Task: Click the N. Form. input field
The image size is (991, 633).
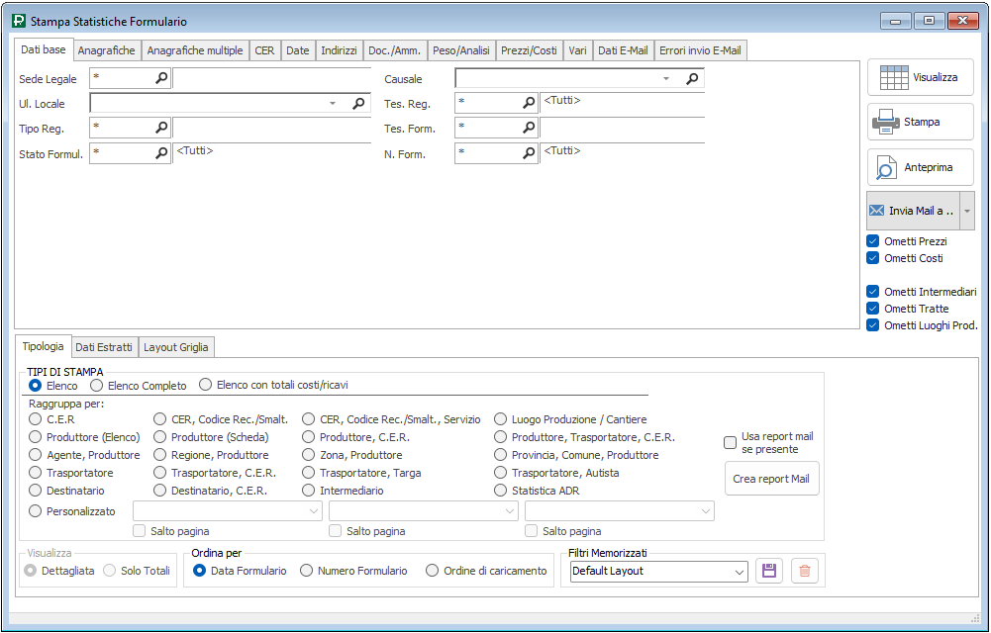Action: pyautogui.click(x=488, y=153)
